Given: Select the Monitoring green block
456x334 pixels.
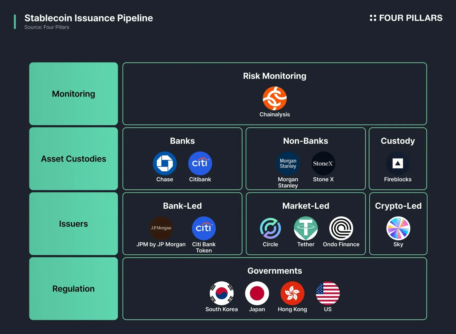Looking at the screenshot, I should (x=74, y=94).
